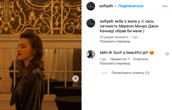
Task: Show translation under the caption
Action: tap(115, 41)
